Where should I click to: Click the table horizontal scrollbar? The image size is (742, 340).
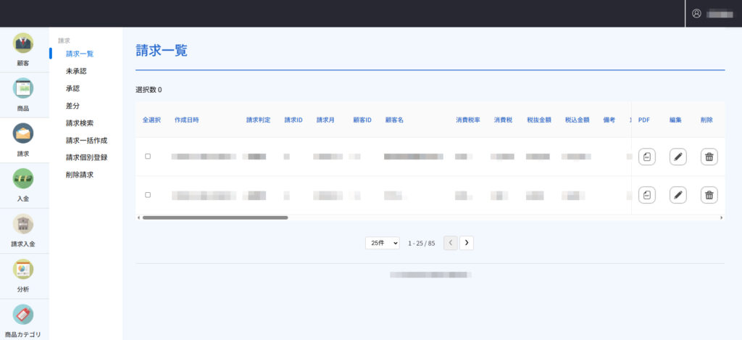click(x=215, y=217)
